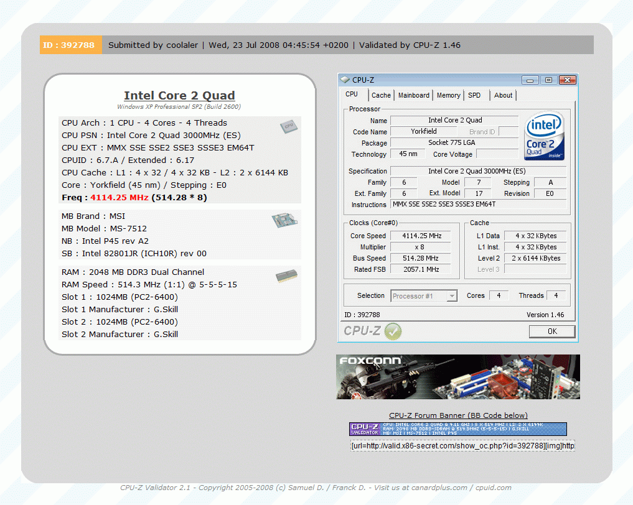Viewport: 633px width, 505px height.
Task: Click the Revision value E0
Action: [x=550, y=193]
